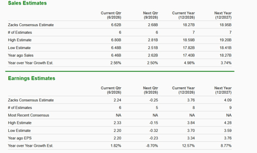Click Current Year sales consensus 18.27B
Image resolution: width=257 pixels, height=153 pixels.
(x=189, y=25)
